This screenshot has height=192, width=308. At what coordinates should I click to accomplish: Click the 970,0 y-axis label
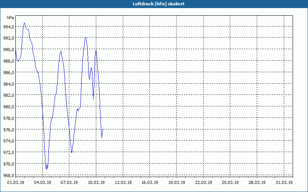pos(8,164)
